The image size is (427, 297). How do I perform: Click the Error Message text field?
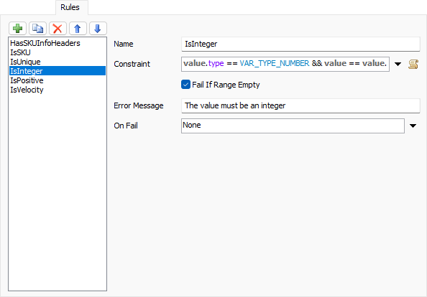(300, 105)
